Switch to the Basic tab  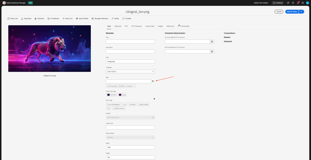[109, 26]
